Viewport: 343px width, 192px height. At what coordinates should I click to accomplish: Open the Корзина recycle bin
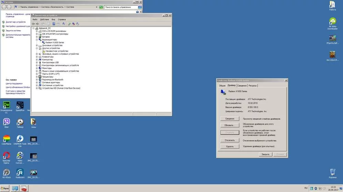[x=332, y=174]
